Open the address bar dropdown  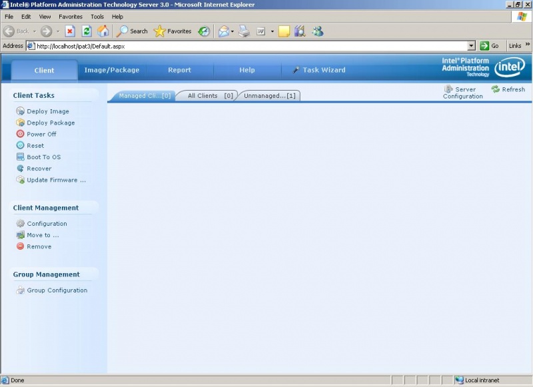pyautogui.click(x=473, y=47)
